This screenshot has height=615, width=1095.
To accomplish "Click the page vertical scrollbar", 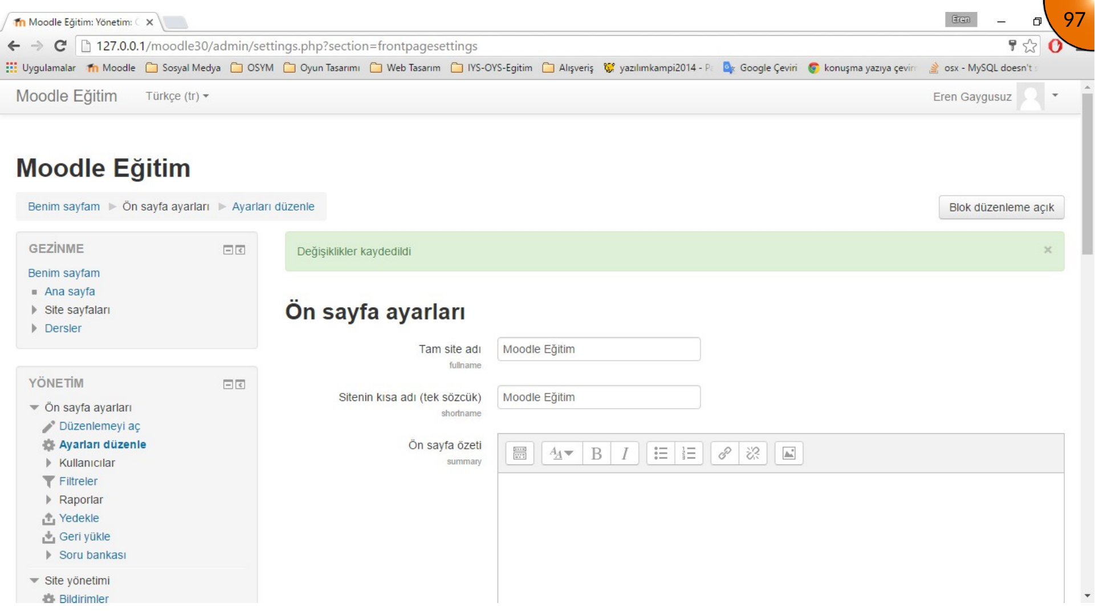I will tap(1087, 174).
